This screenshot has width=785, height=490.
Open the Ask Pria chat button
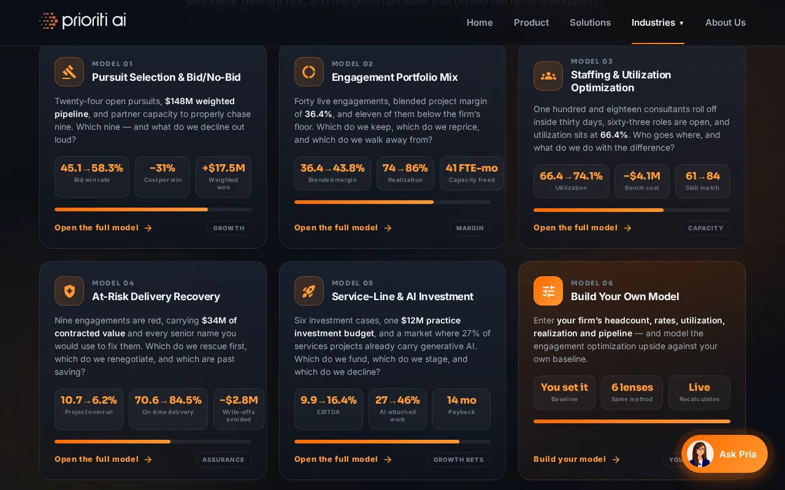[724, 454]
